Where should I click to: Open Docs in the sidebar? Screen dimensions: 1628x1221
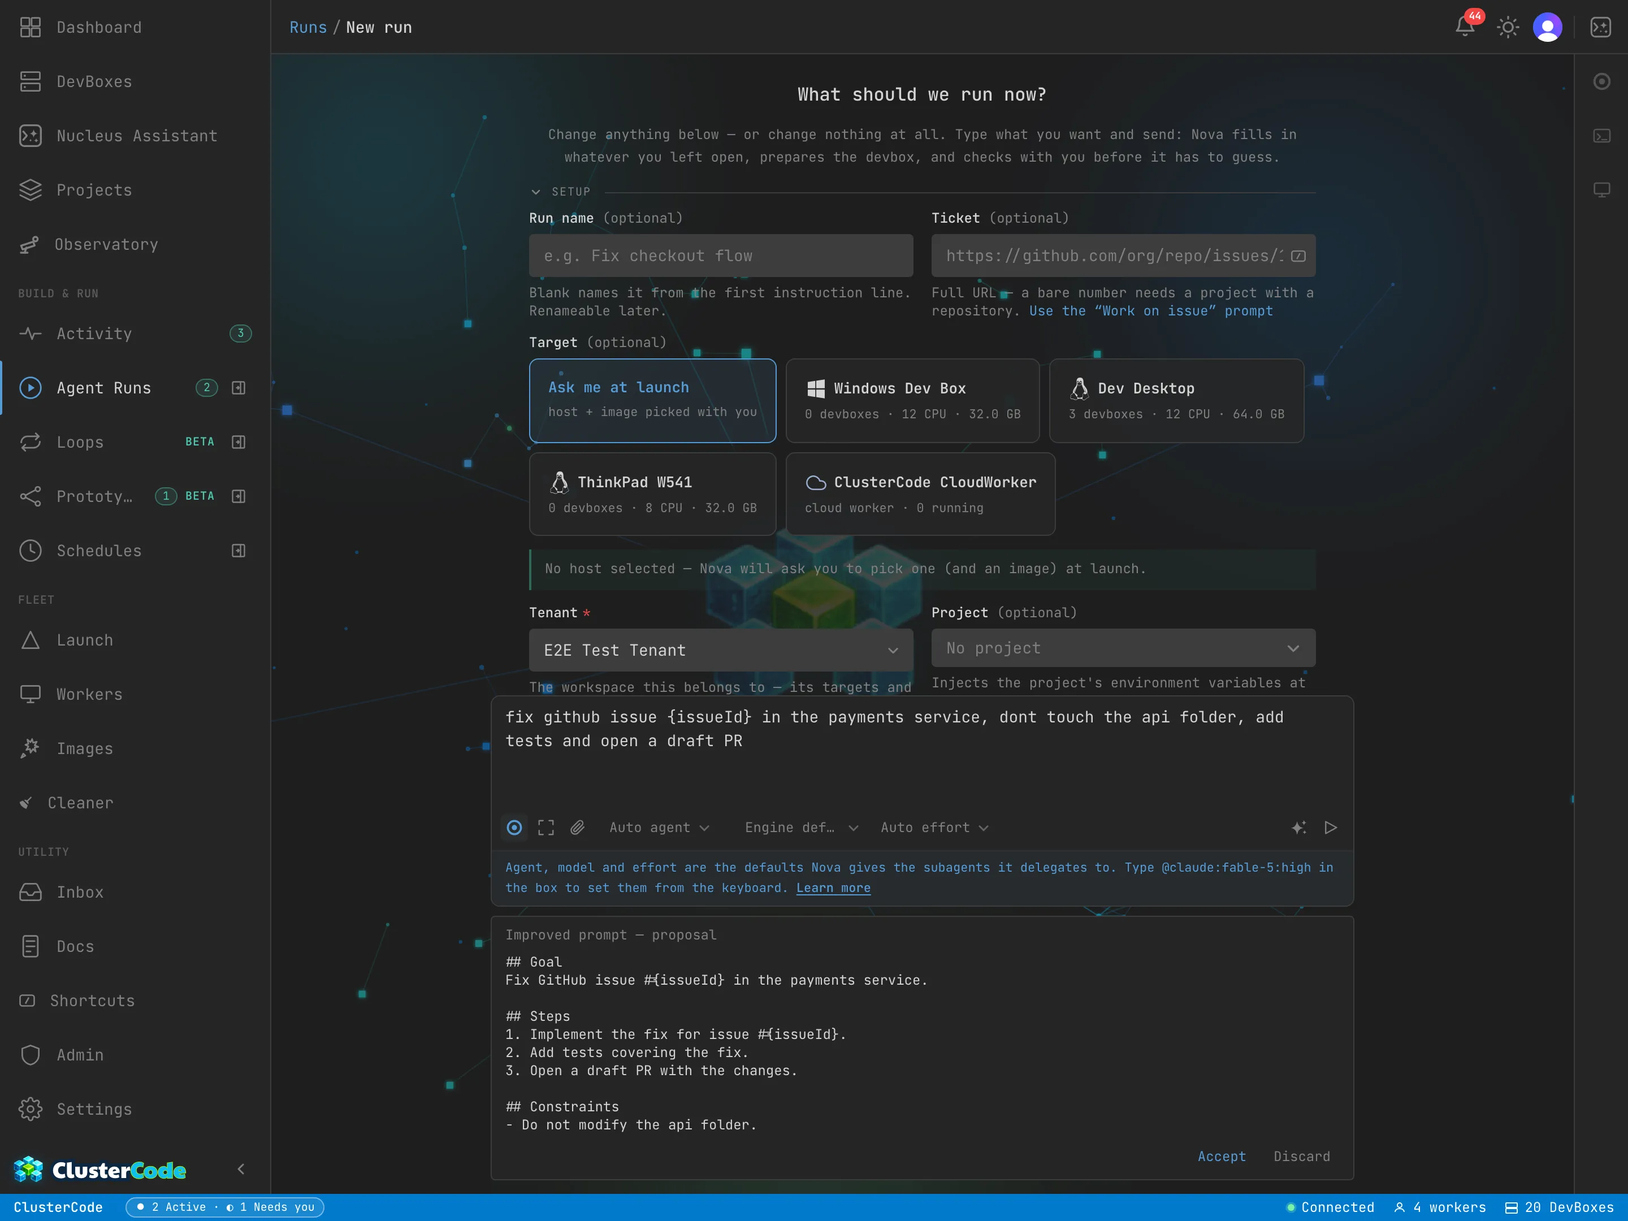tap(135, 946)
